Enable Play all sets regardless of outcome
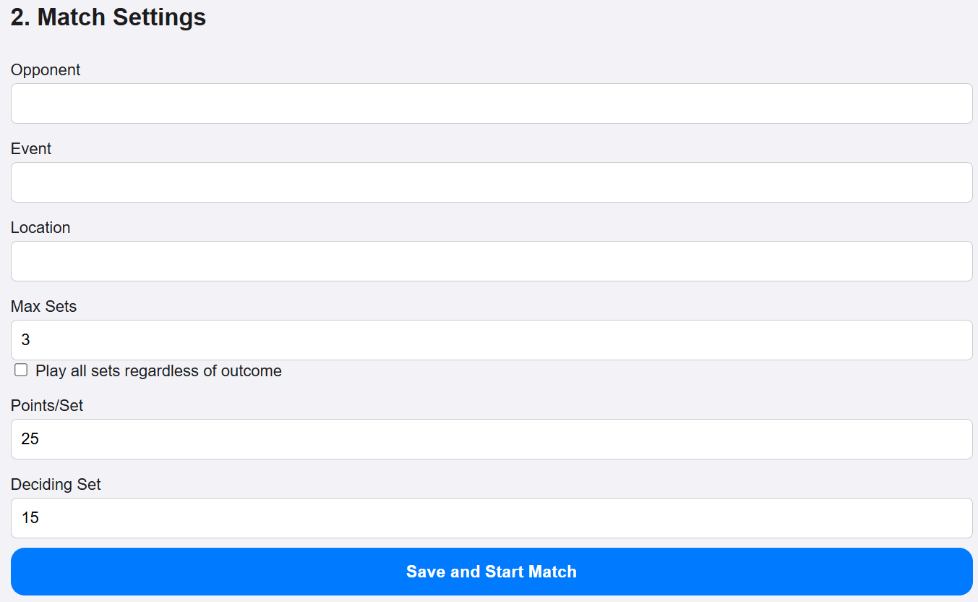Screen dimensions: 978x602 [x=20, y=370]
